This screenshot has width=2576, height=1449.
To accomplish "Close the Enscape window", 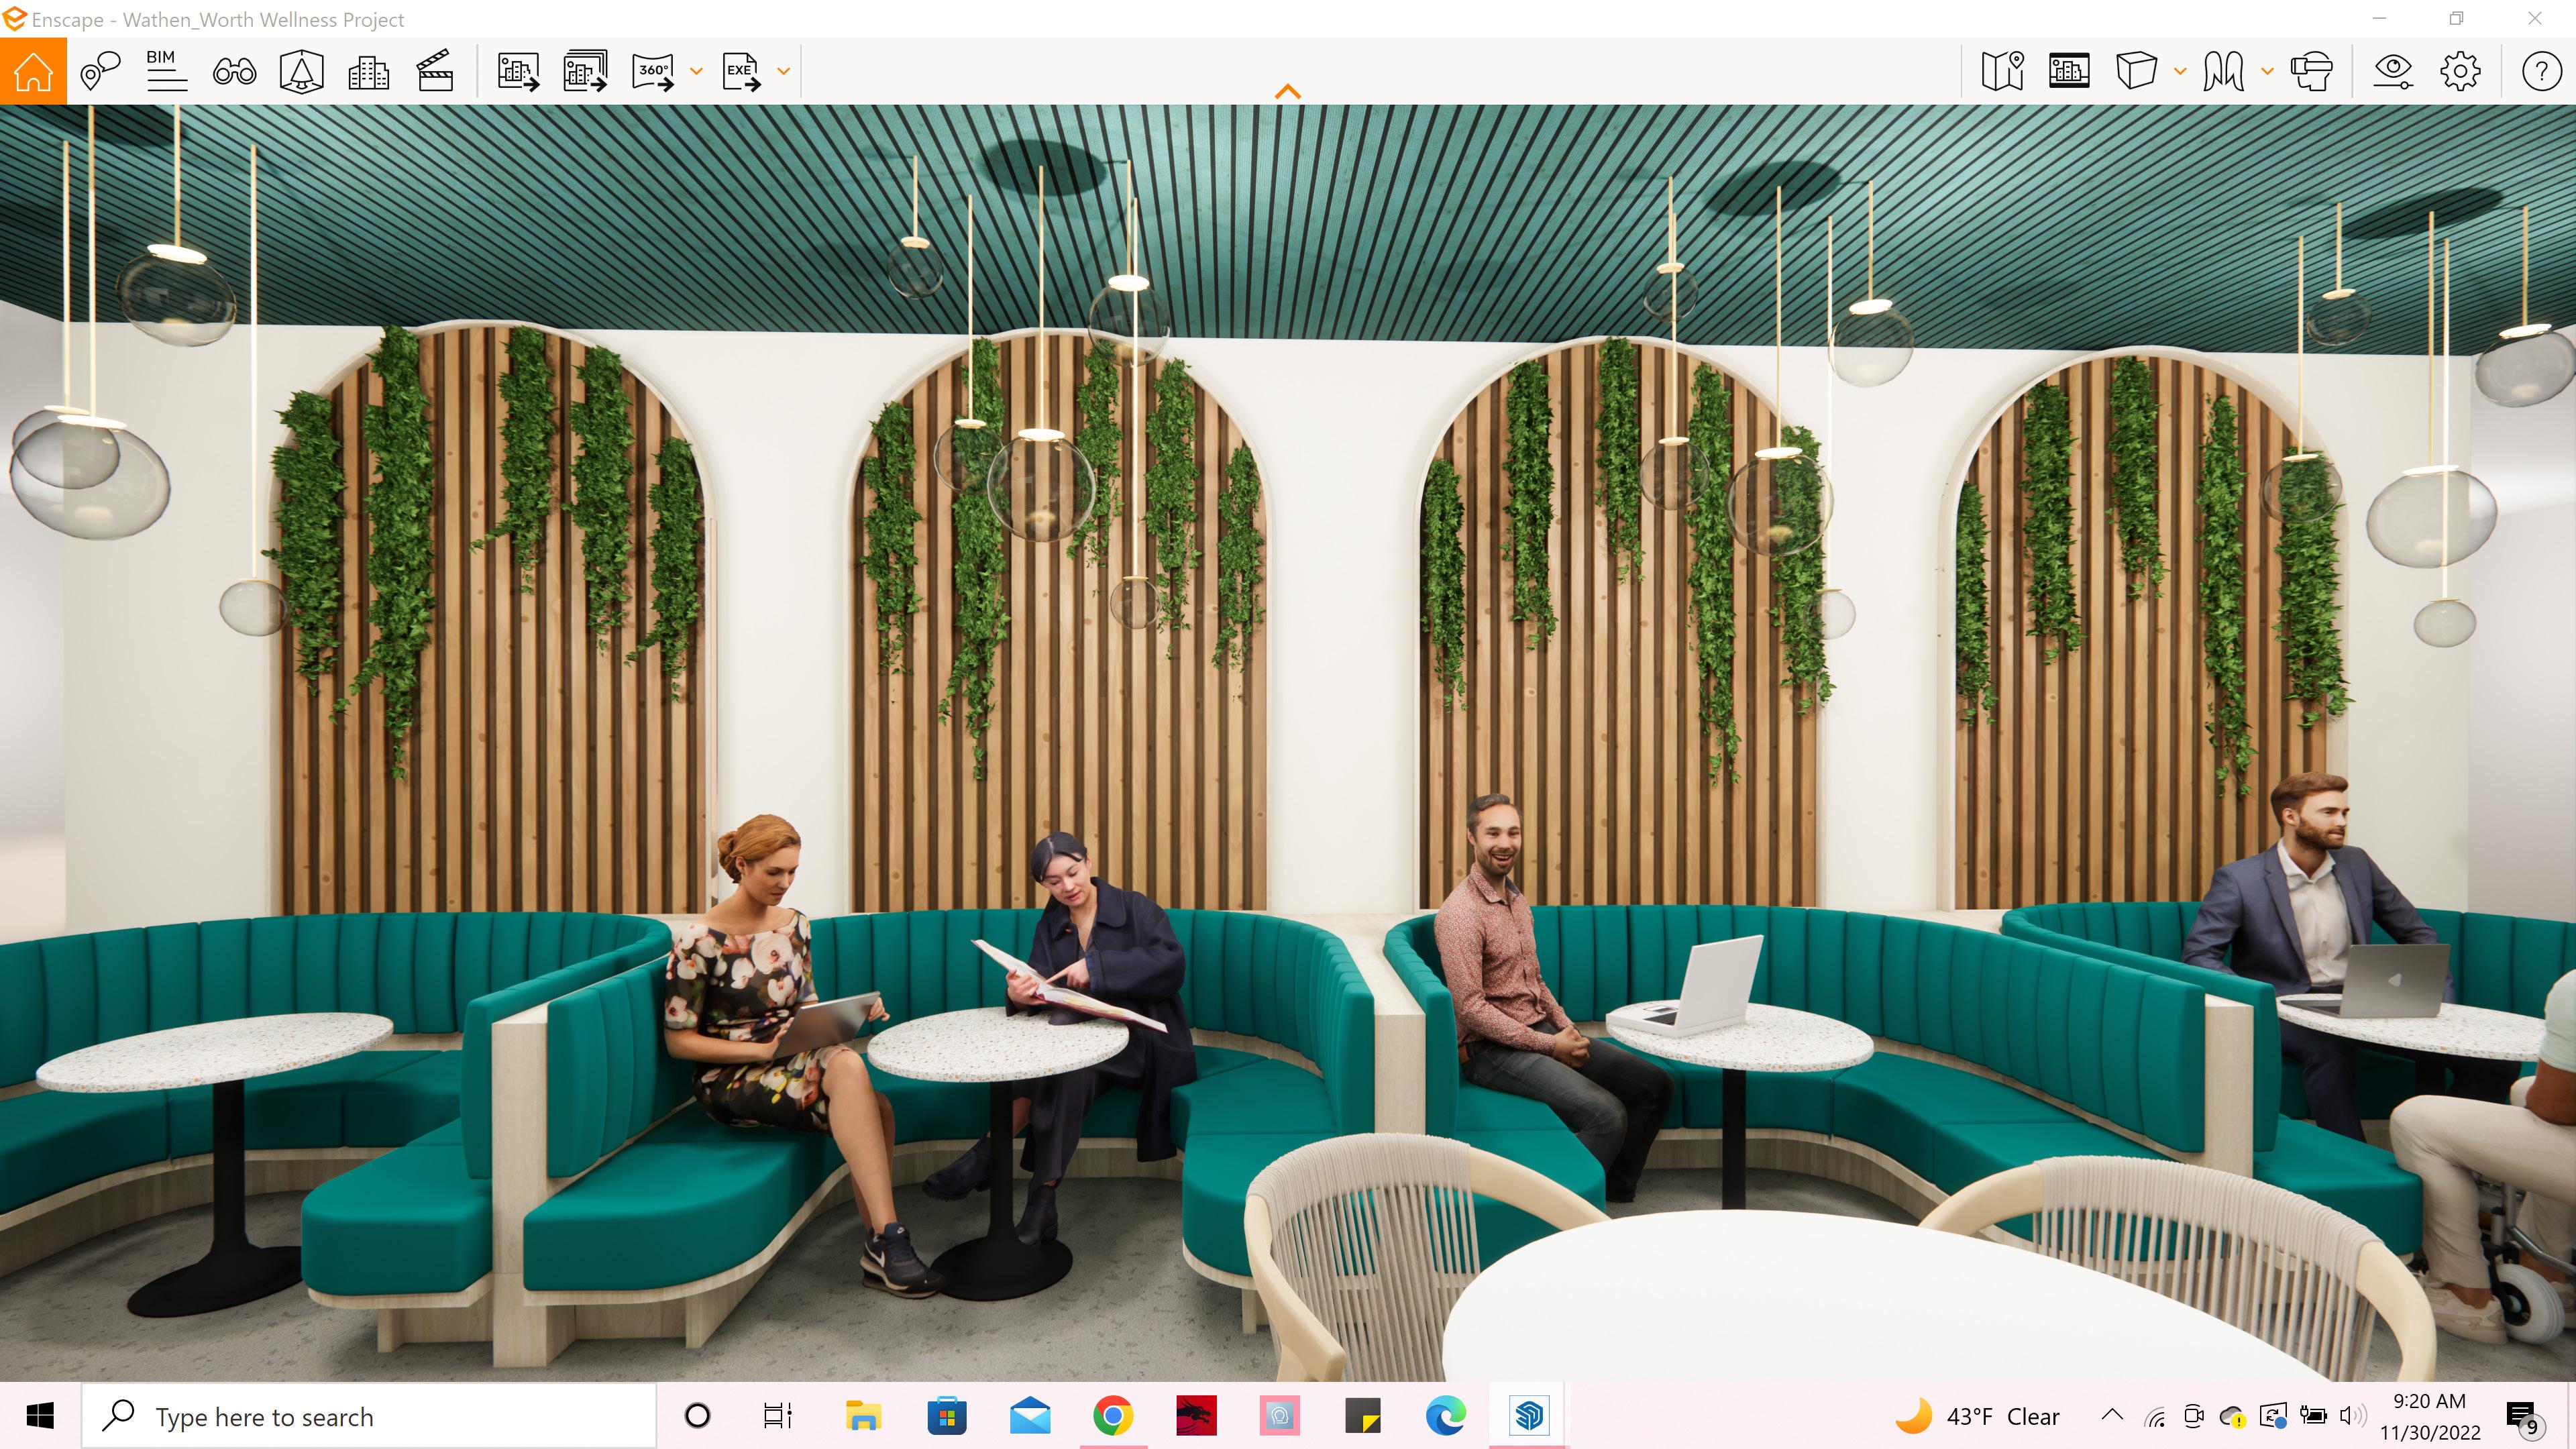I will click(2535, 19).
